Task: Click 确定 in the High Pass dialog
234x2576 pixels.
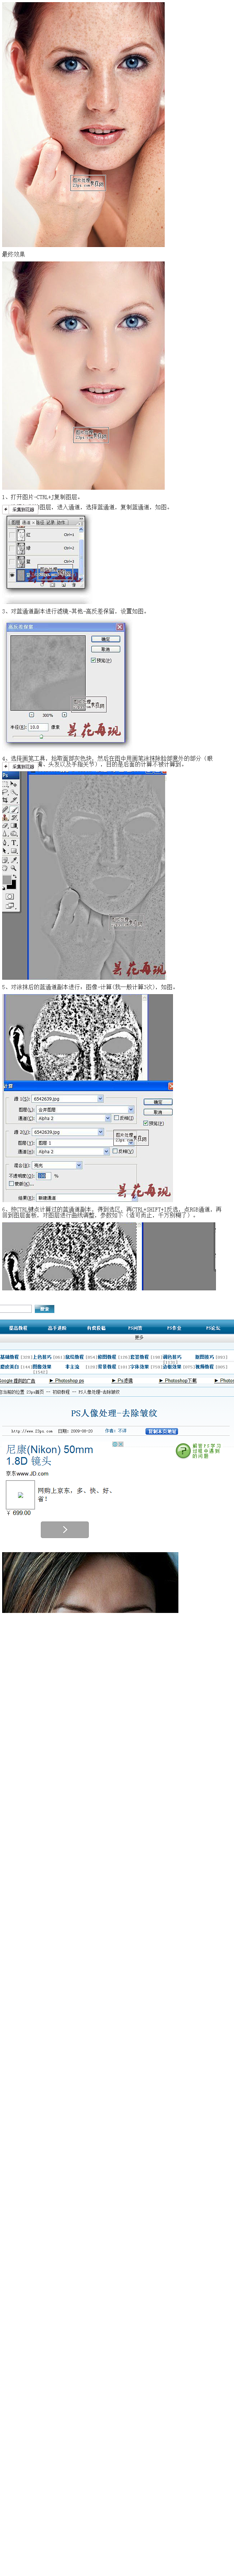Action: tap(105, 639)
